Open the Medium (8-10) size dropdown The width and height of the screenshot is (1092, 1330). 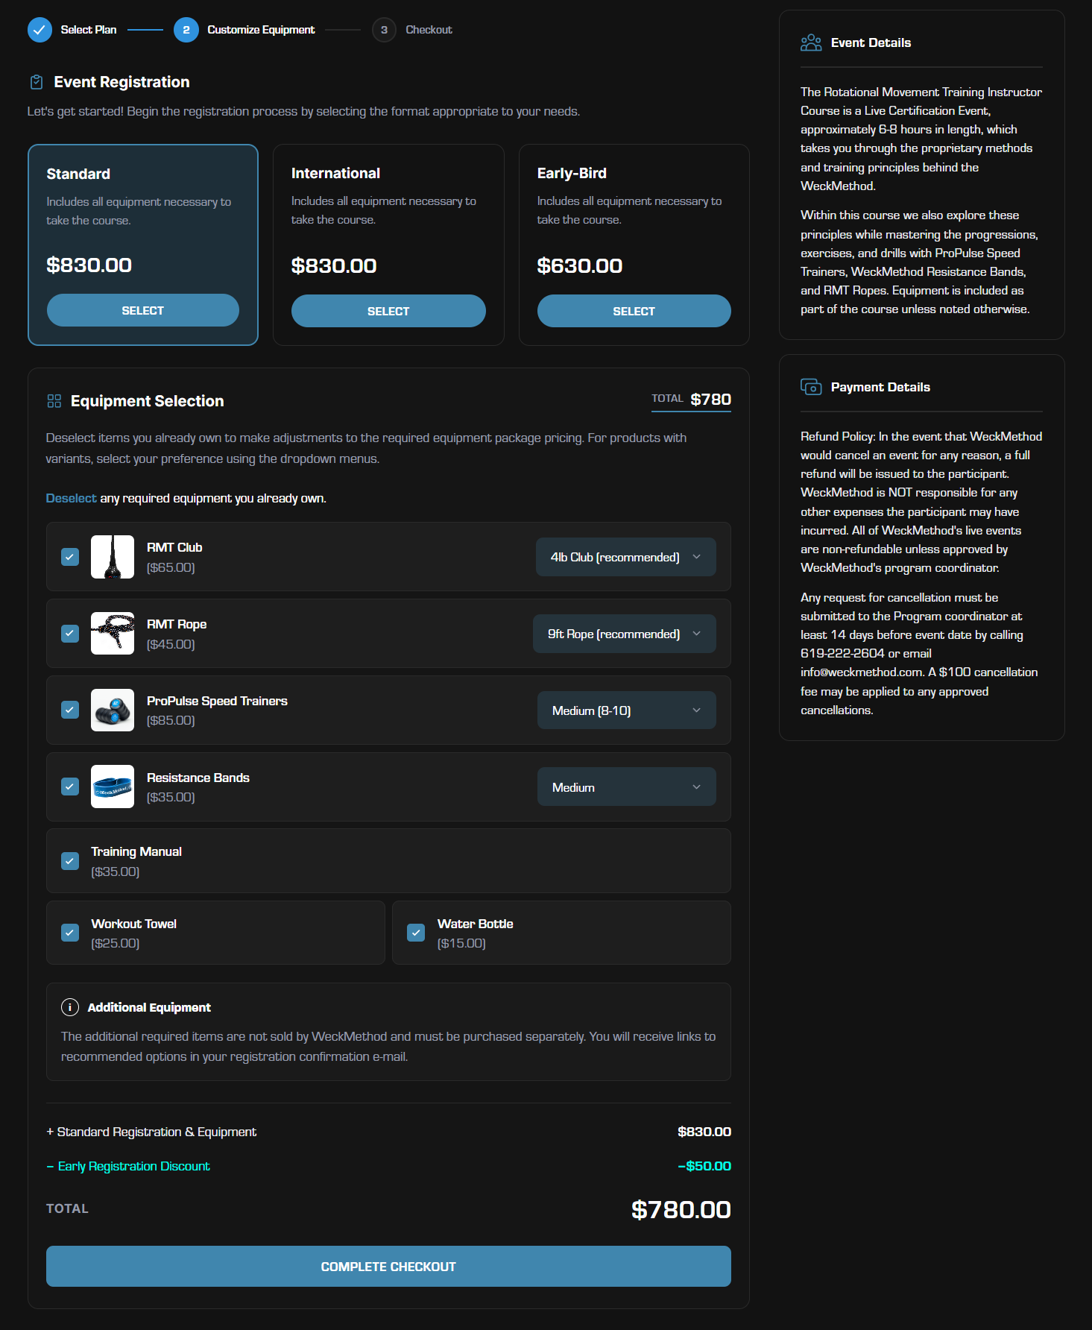click(x=627, y=710)
